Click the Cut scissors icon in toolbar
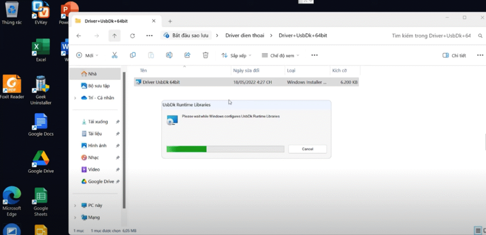 (x=114, y=56)
